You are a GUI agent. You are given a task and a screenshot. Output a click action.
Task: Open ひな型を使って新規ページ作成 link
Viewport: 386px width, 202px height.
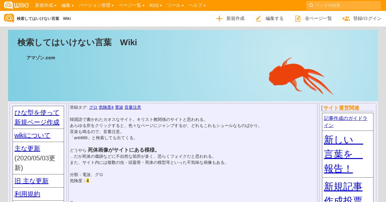pyautogui.click(x=37, y=117)
